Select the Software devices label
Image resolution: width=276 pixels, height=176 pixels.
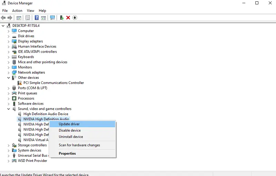point(31,103)
